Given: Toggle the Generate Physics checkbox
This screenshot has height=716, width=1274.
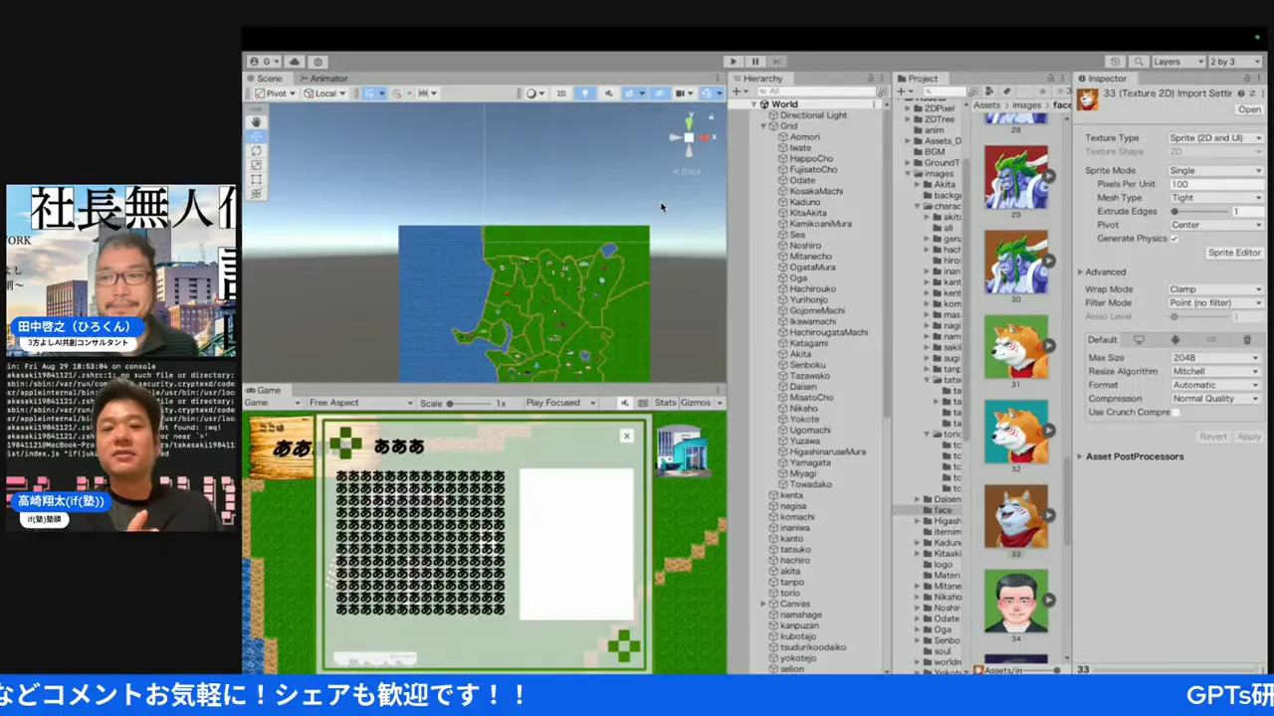Looking at the screenshot, I should [1174, 239].
